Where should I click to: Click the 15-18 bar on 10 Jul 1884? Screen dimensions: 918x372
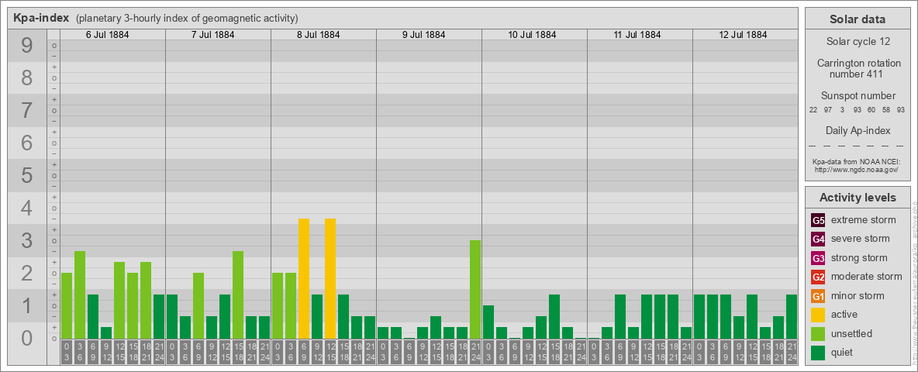point(554,316)
